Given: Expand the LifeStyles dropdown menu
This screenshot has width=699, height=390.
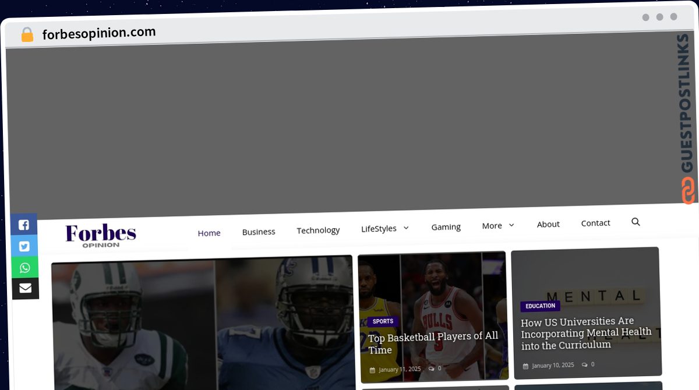Looking at the screenshot, I should [x=385, y=228].
